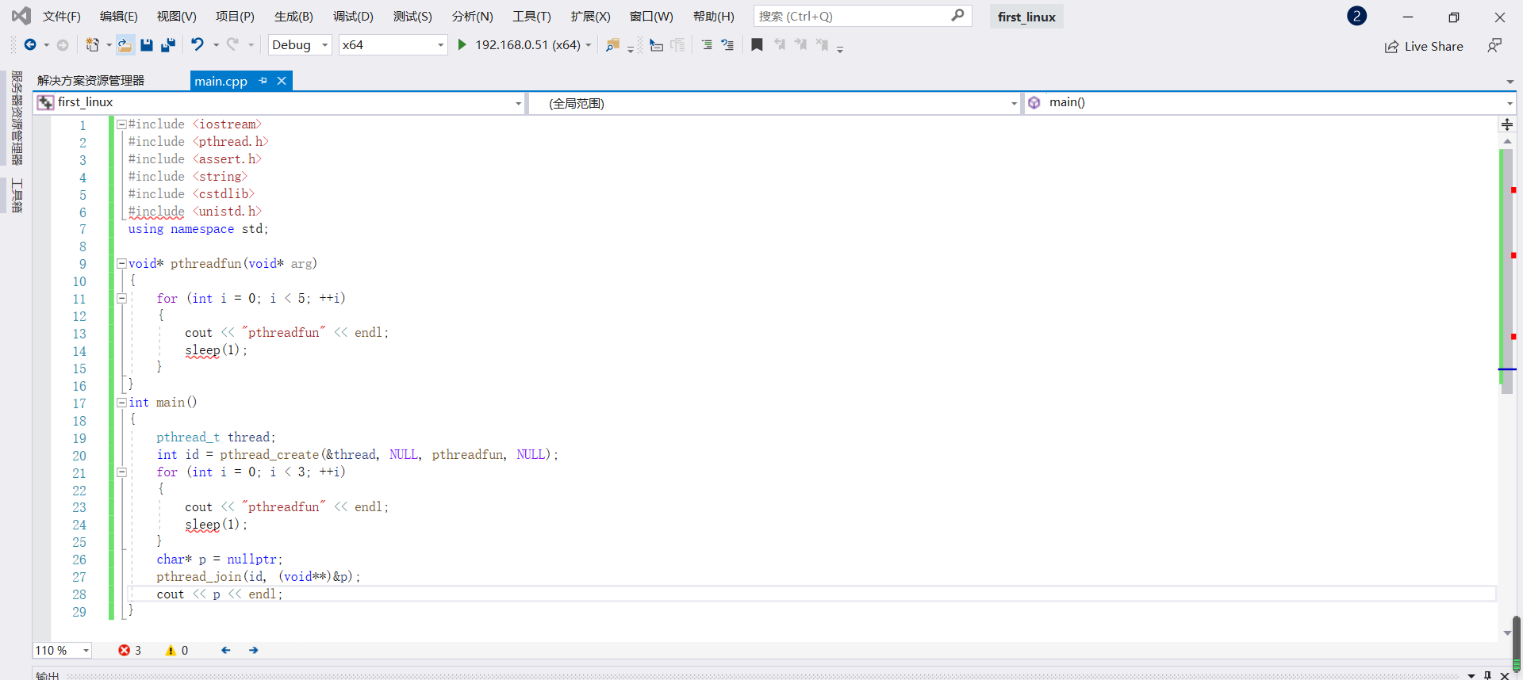
Task: Open the 生成(B) menu
Action: pyautogui.click(x=293, y=16)
